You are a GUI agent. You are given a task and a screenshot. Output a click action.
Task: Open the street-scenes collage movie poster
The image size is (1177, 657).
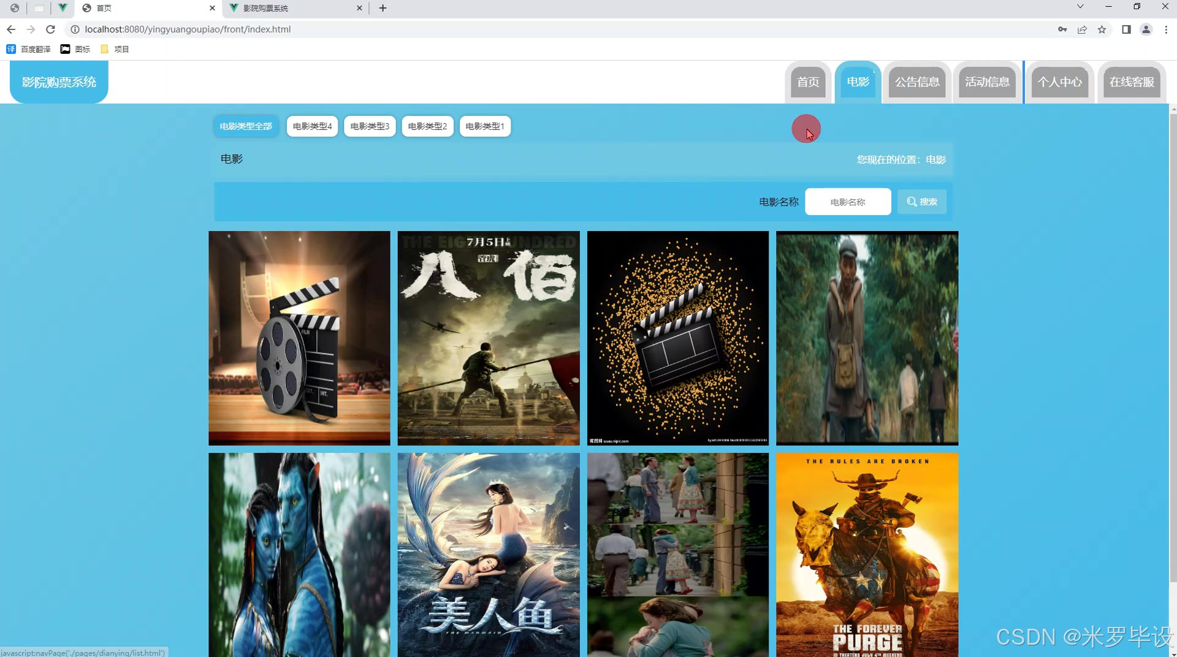pyautogui.click(x=678, y=555)
